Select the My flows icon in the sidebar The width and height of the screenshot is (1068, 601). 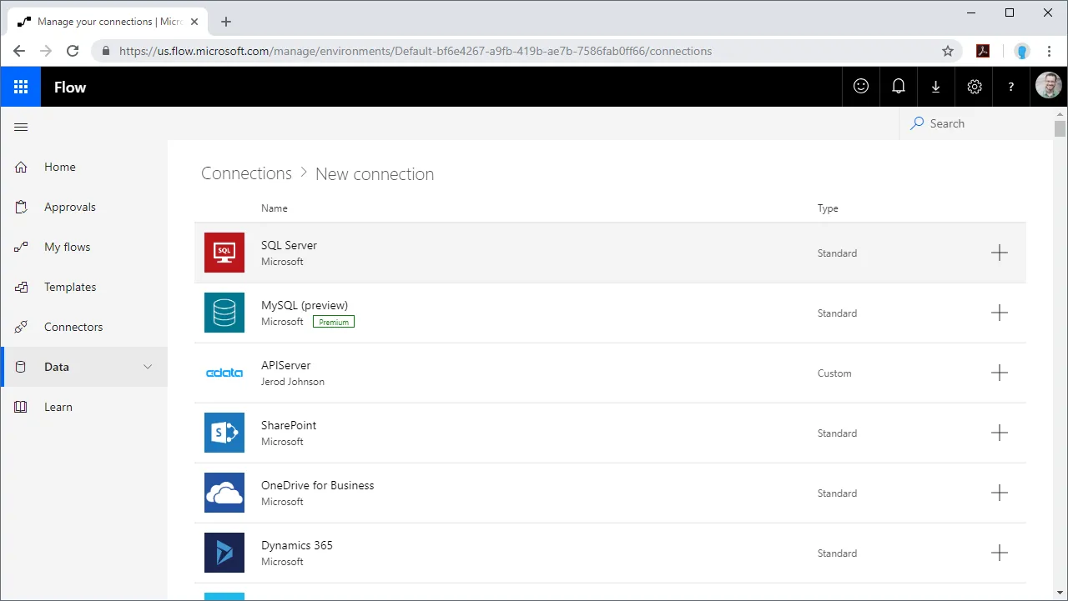tap(22, 247)
